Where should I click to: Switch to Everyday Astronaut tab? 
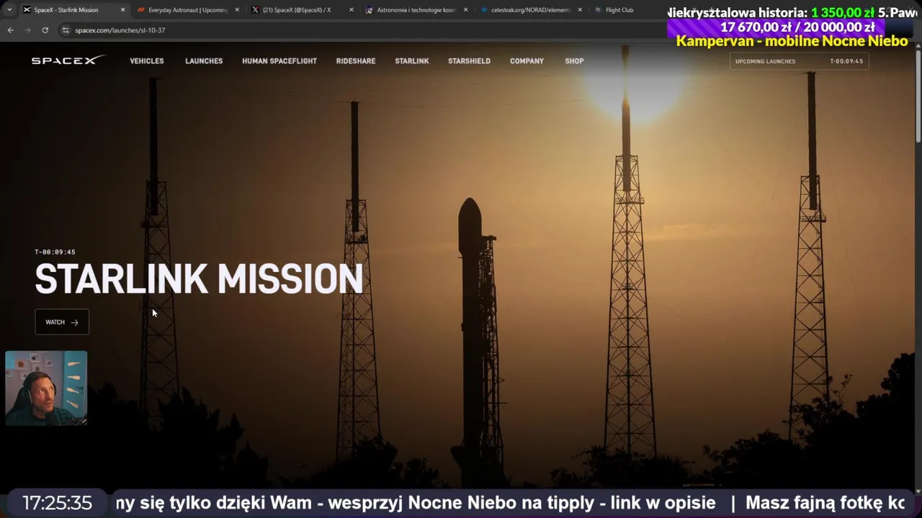click(x=188, y=10)
